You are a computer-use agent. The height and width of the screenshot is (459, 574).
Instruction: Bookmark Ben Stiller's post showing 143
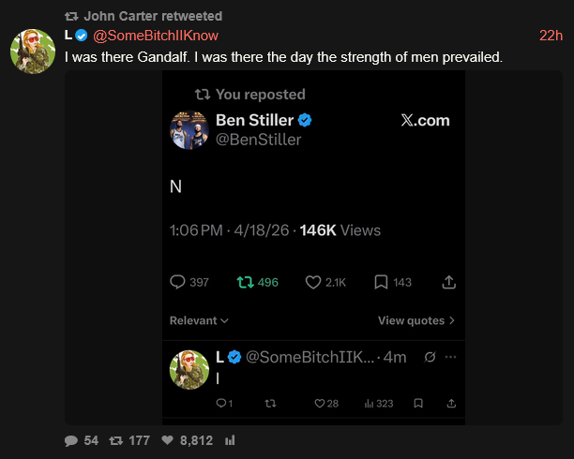coord(382,282)
